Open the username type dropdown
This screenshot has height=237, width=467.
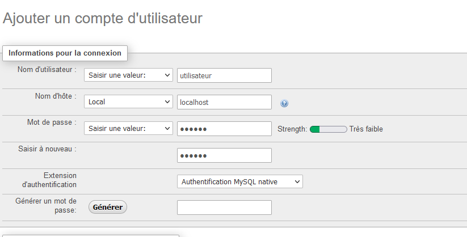(128, 75)
